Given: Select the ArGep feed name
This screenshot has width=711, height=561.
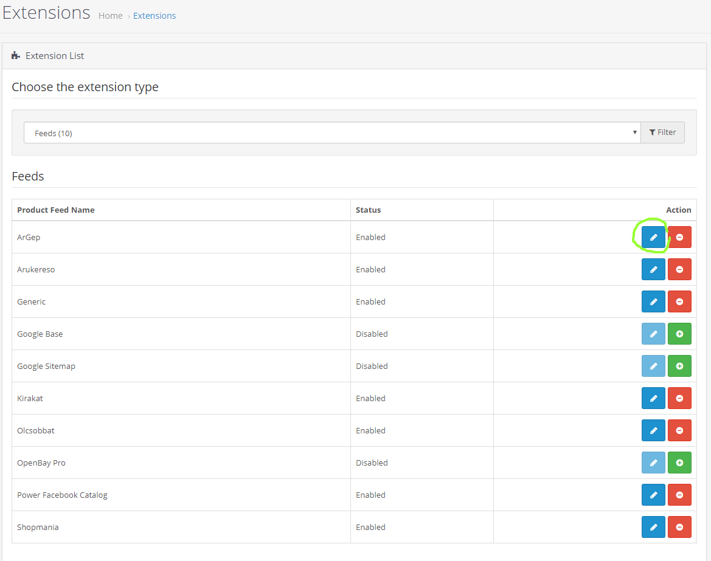Looking at the screenshot, I should [29, 238].
